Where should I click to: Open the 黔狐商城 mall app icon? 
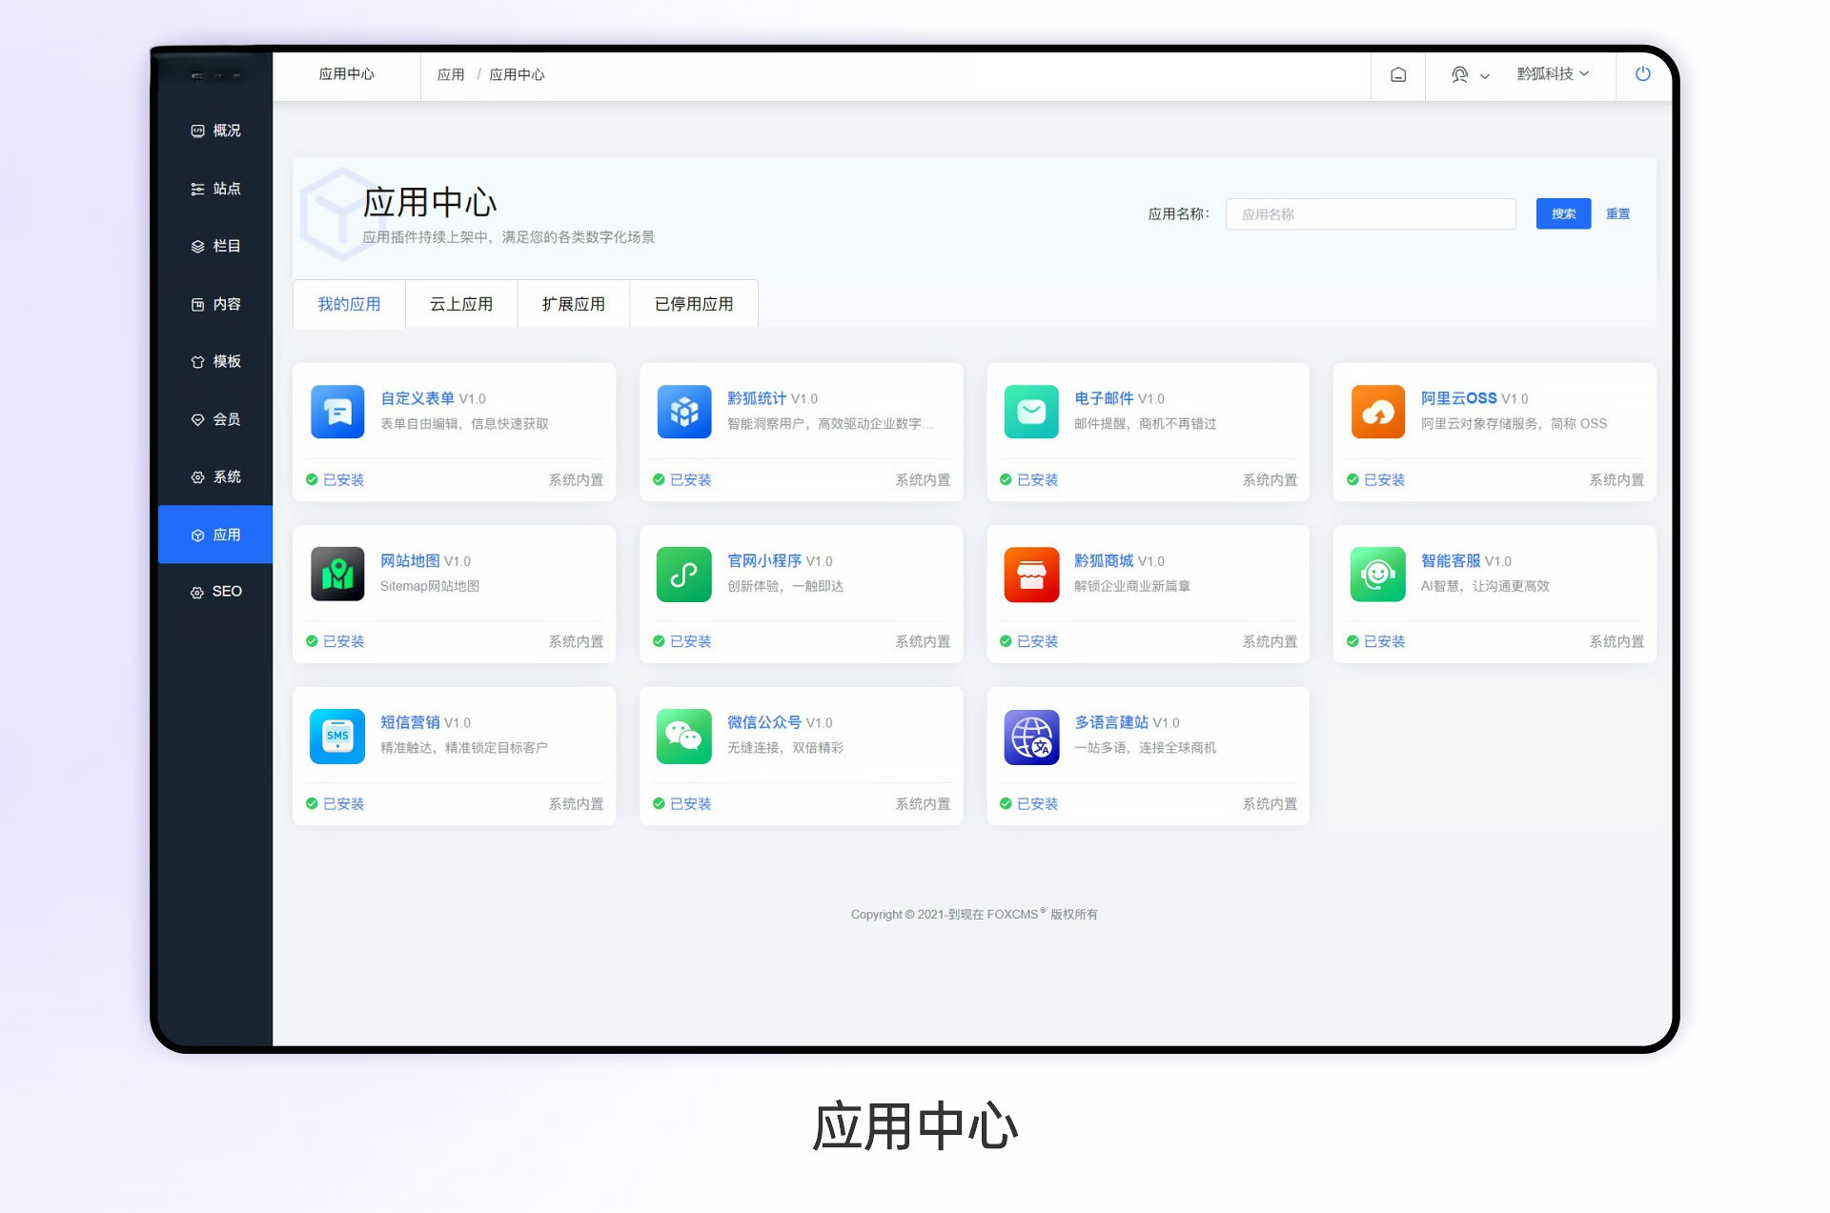click(x=1031, y=574)
